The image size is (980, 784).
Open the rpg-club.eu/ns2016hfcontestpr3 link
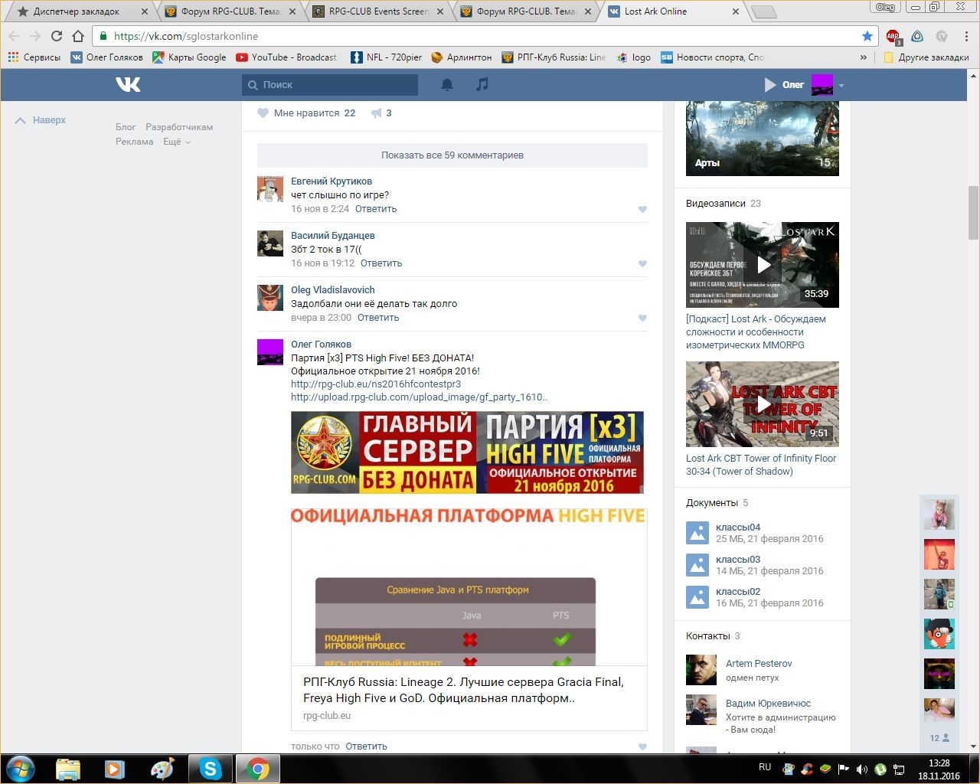tap(376, 384)
